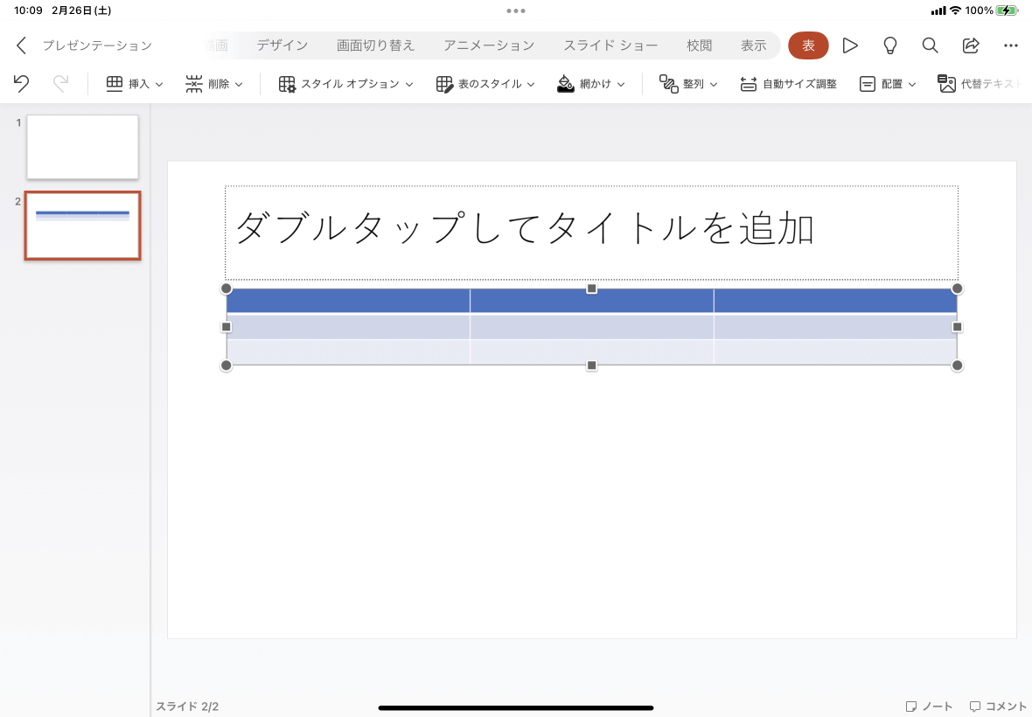
Task: Tap the greyed-out redo arrow
Action: pyautogui.click(x=60, y=84)
